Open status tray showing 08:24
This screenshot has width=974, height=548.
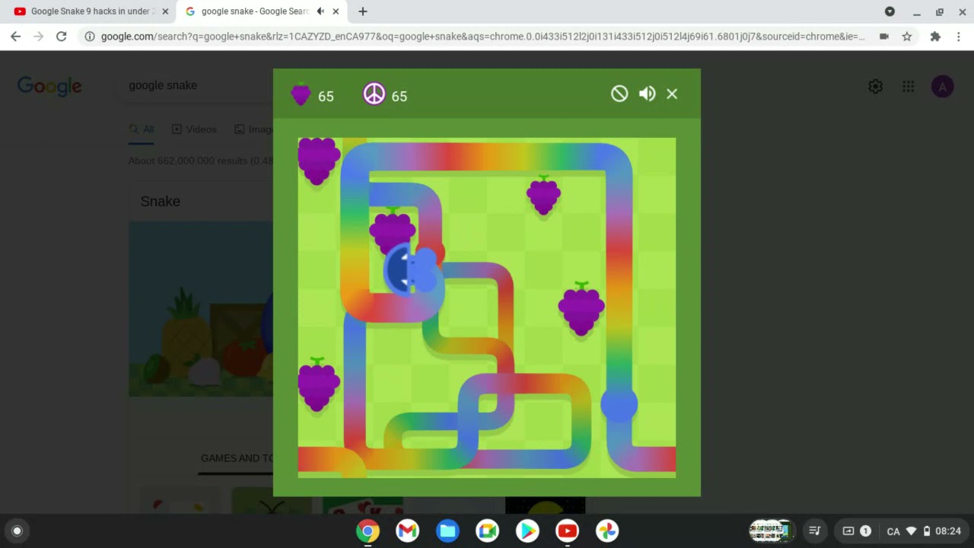(923, 531)
